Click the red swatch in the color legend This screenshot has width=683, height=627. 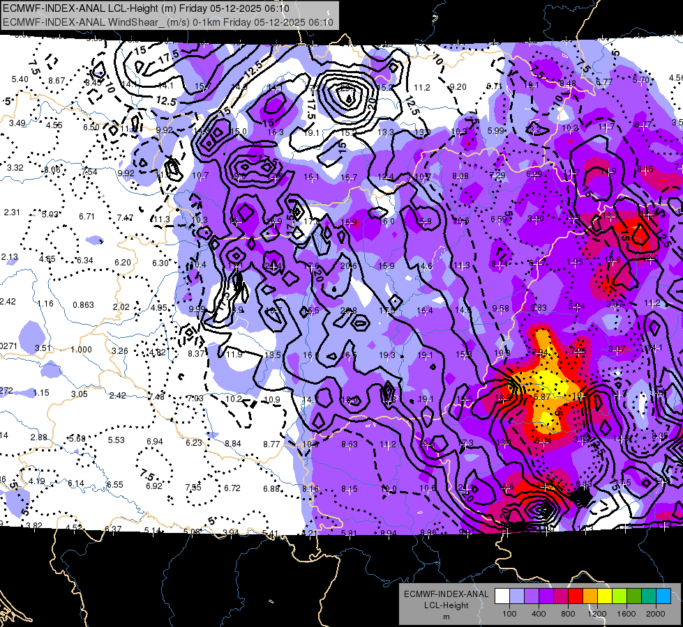pyautogui.click(x=576, y=596)
